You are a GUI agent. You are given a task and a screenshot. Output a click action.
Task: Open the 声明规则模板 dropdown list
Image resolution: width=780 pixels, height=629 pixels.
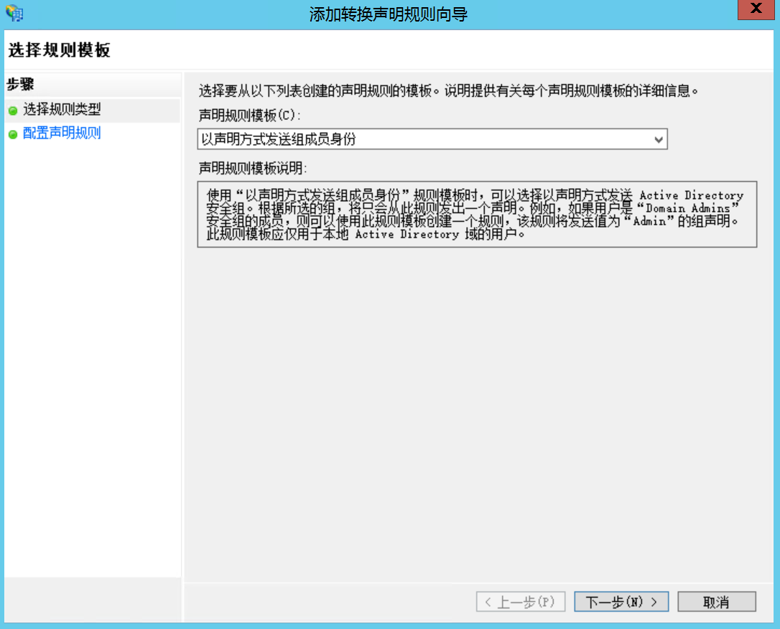tap(432, 139)
